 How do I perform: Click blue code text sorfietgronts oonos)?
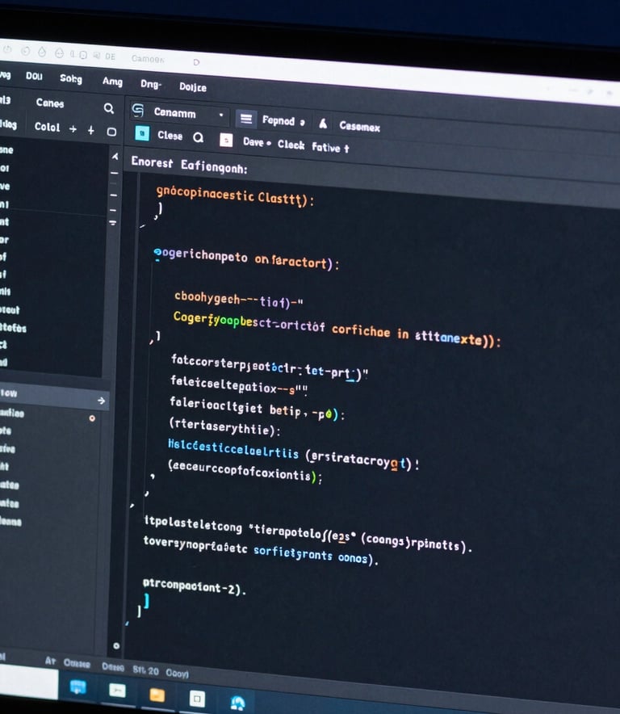[316, 555]
